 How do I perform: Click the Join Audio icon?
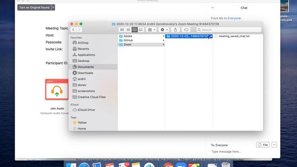(x=57, y=90)
